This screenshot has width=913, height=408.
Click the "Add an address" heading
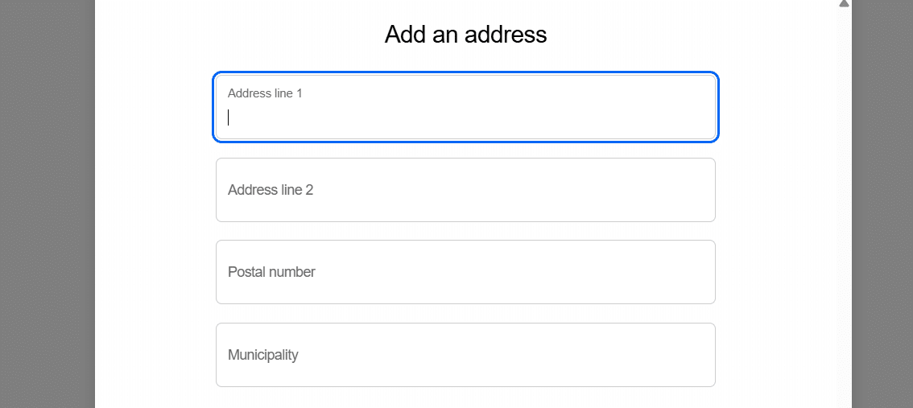[x=465, y=35]
